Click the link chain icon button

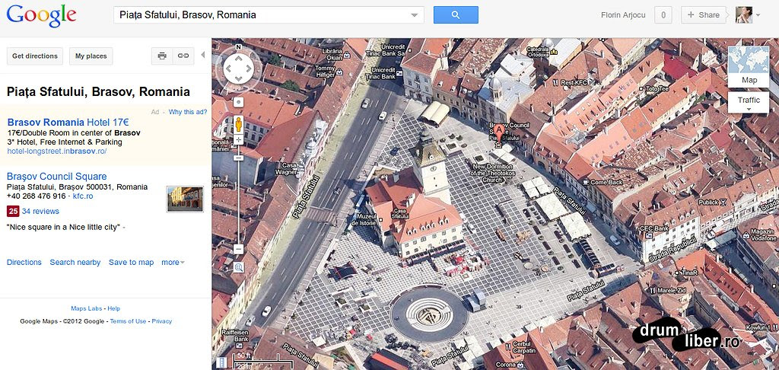[x=183, y=56]
